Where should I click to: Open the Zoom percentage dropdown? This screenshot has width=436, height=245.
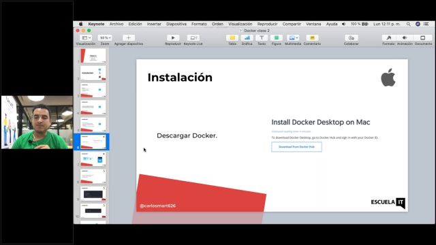[x=105, y=38]
